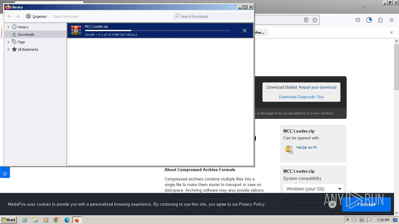399x224 pixels.
Task: Expand the History tree node
Action: [x=8, y=27]
